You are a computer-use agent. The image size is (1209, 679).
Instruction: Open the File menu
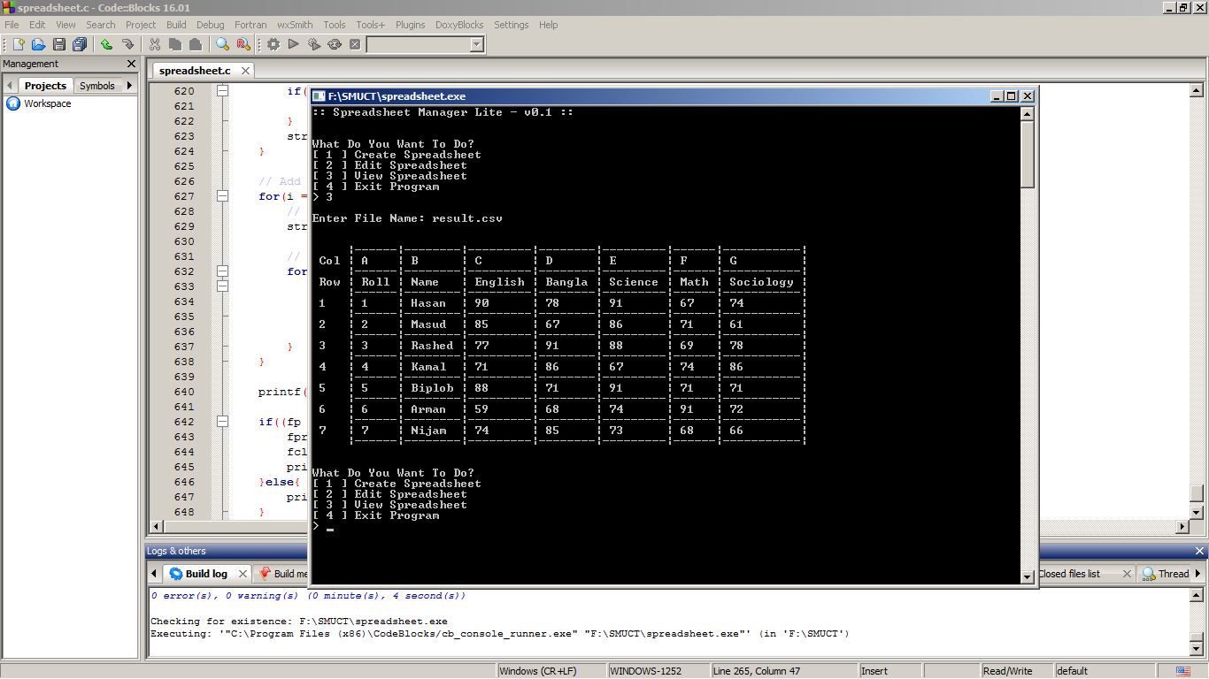(x=12, y=25)
